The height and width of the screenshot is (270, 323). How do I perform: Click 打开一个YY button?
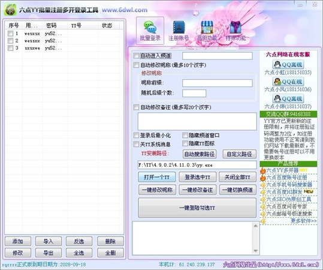(157, 177)
